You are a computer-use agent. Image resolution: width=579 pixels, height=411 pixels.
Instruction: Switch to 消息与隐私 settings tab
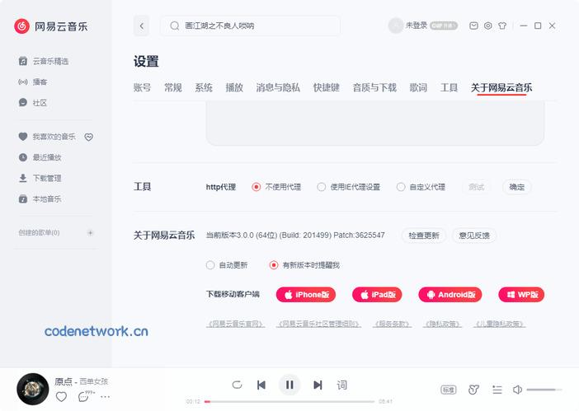click(x=278, y=87)
